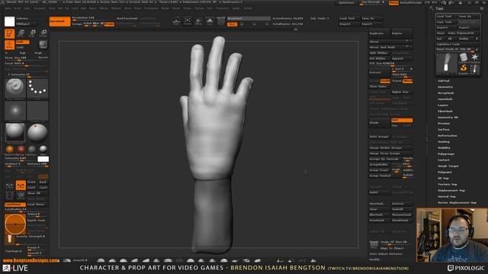The image size is (488, 274).
Task: Expand the Polygroups section
Action: 446,154
